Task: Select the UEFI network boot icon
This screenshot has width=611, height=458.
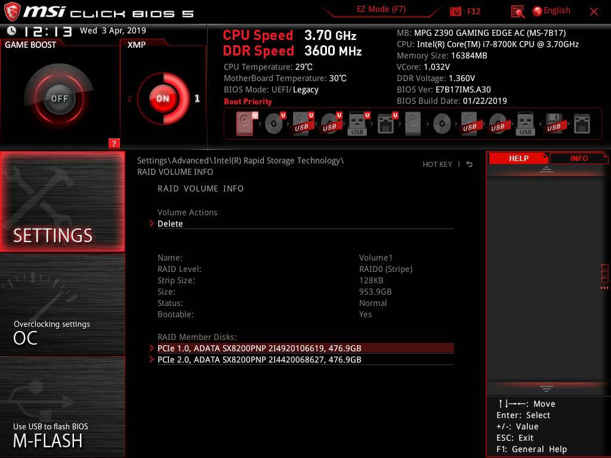Action: tap(387, 123)
